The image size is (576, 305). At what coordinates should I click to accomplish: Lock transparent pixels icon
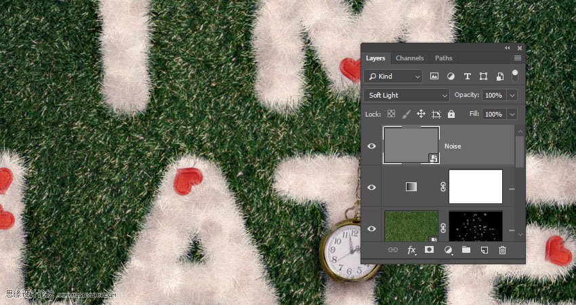[x=392, y=115]
